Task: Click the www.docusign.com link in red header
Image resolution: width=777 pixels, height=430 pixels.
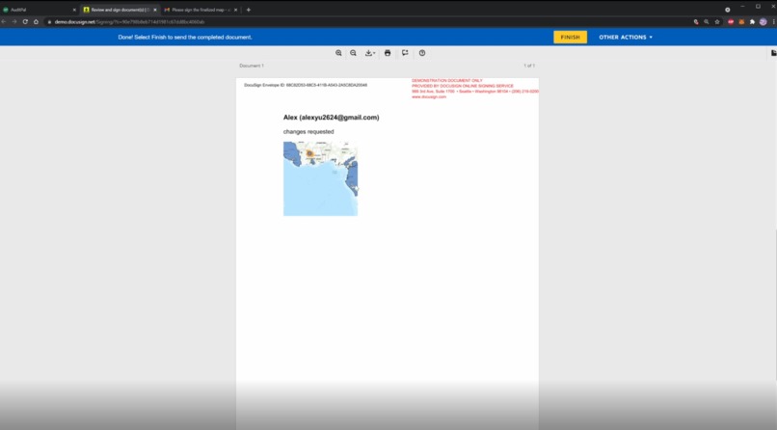Action: pyautogui.click(x=429, y=97)
